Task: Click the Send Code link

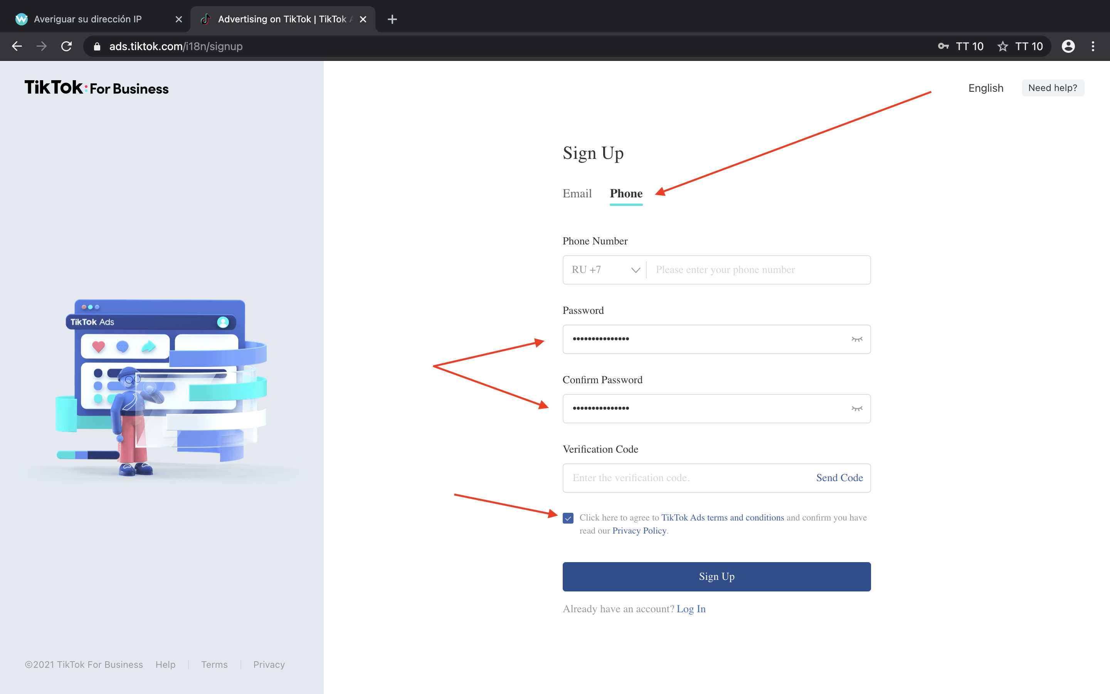Action: pos(839,478)
